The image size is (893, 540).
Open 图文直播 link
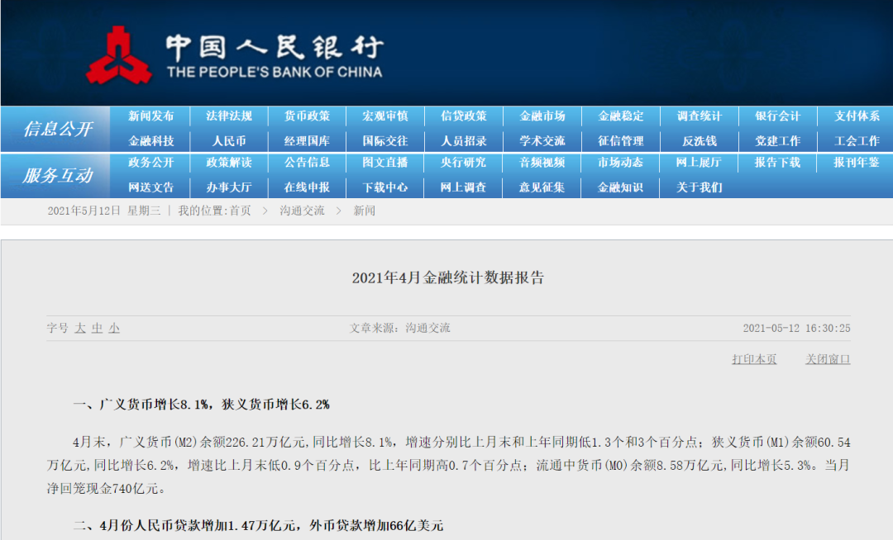[385, 163]
